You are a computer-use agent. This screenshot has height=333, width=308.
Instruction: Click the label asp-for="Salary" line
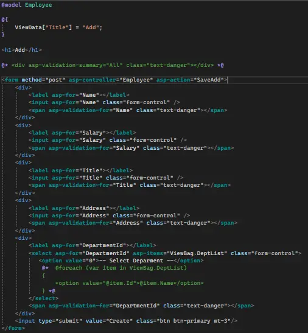[82, 133]
